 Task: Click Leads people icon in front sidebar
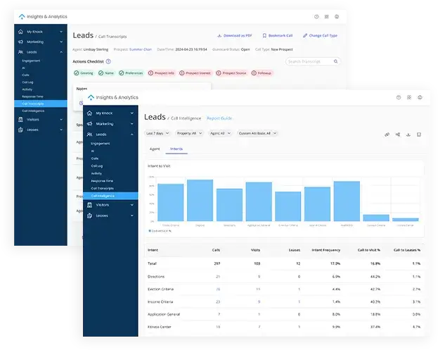(89, 135)
